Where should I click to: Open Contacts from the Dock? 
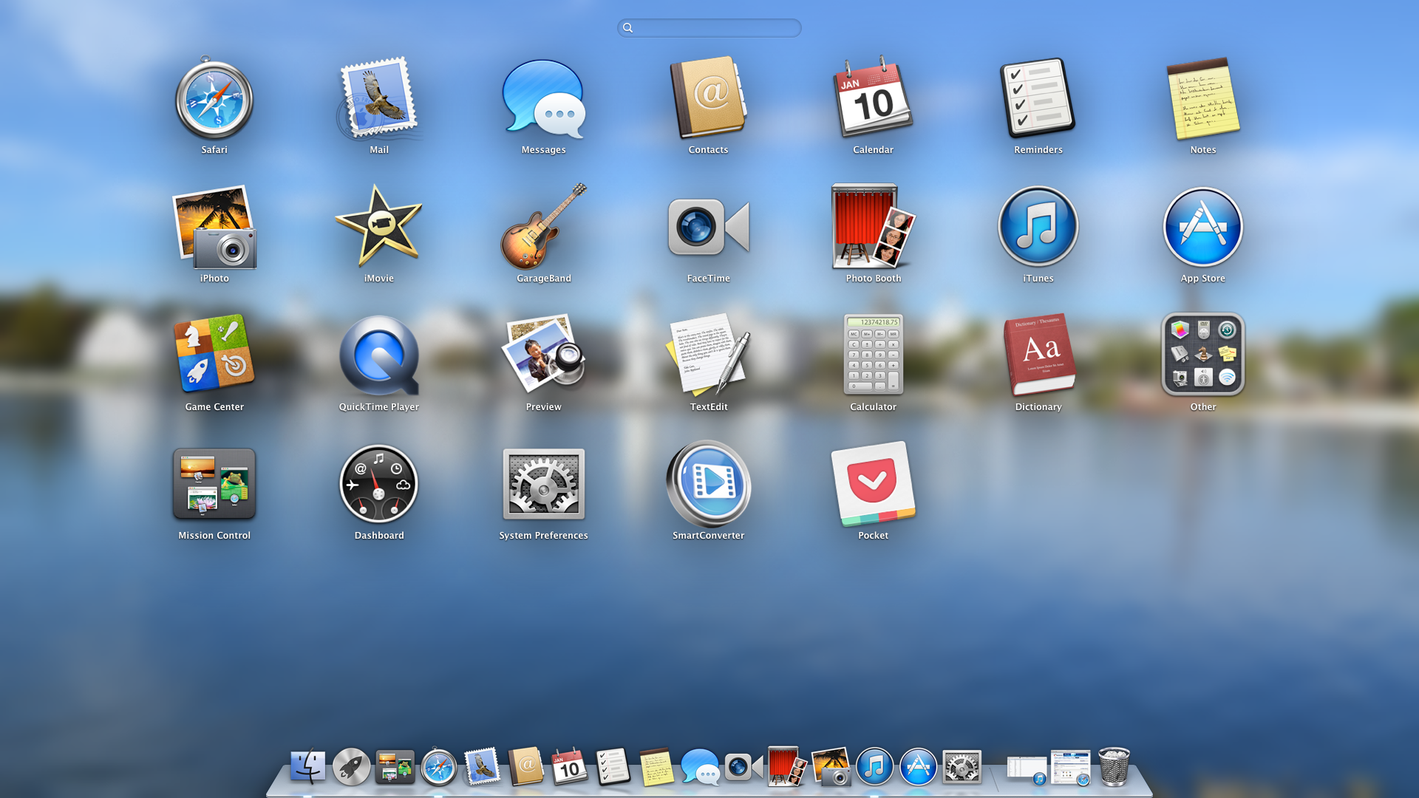(x=525, y=766)
